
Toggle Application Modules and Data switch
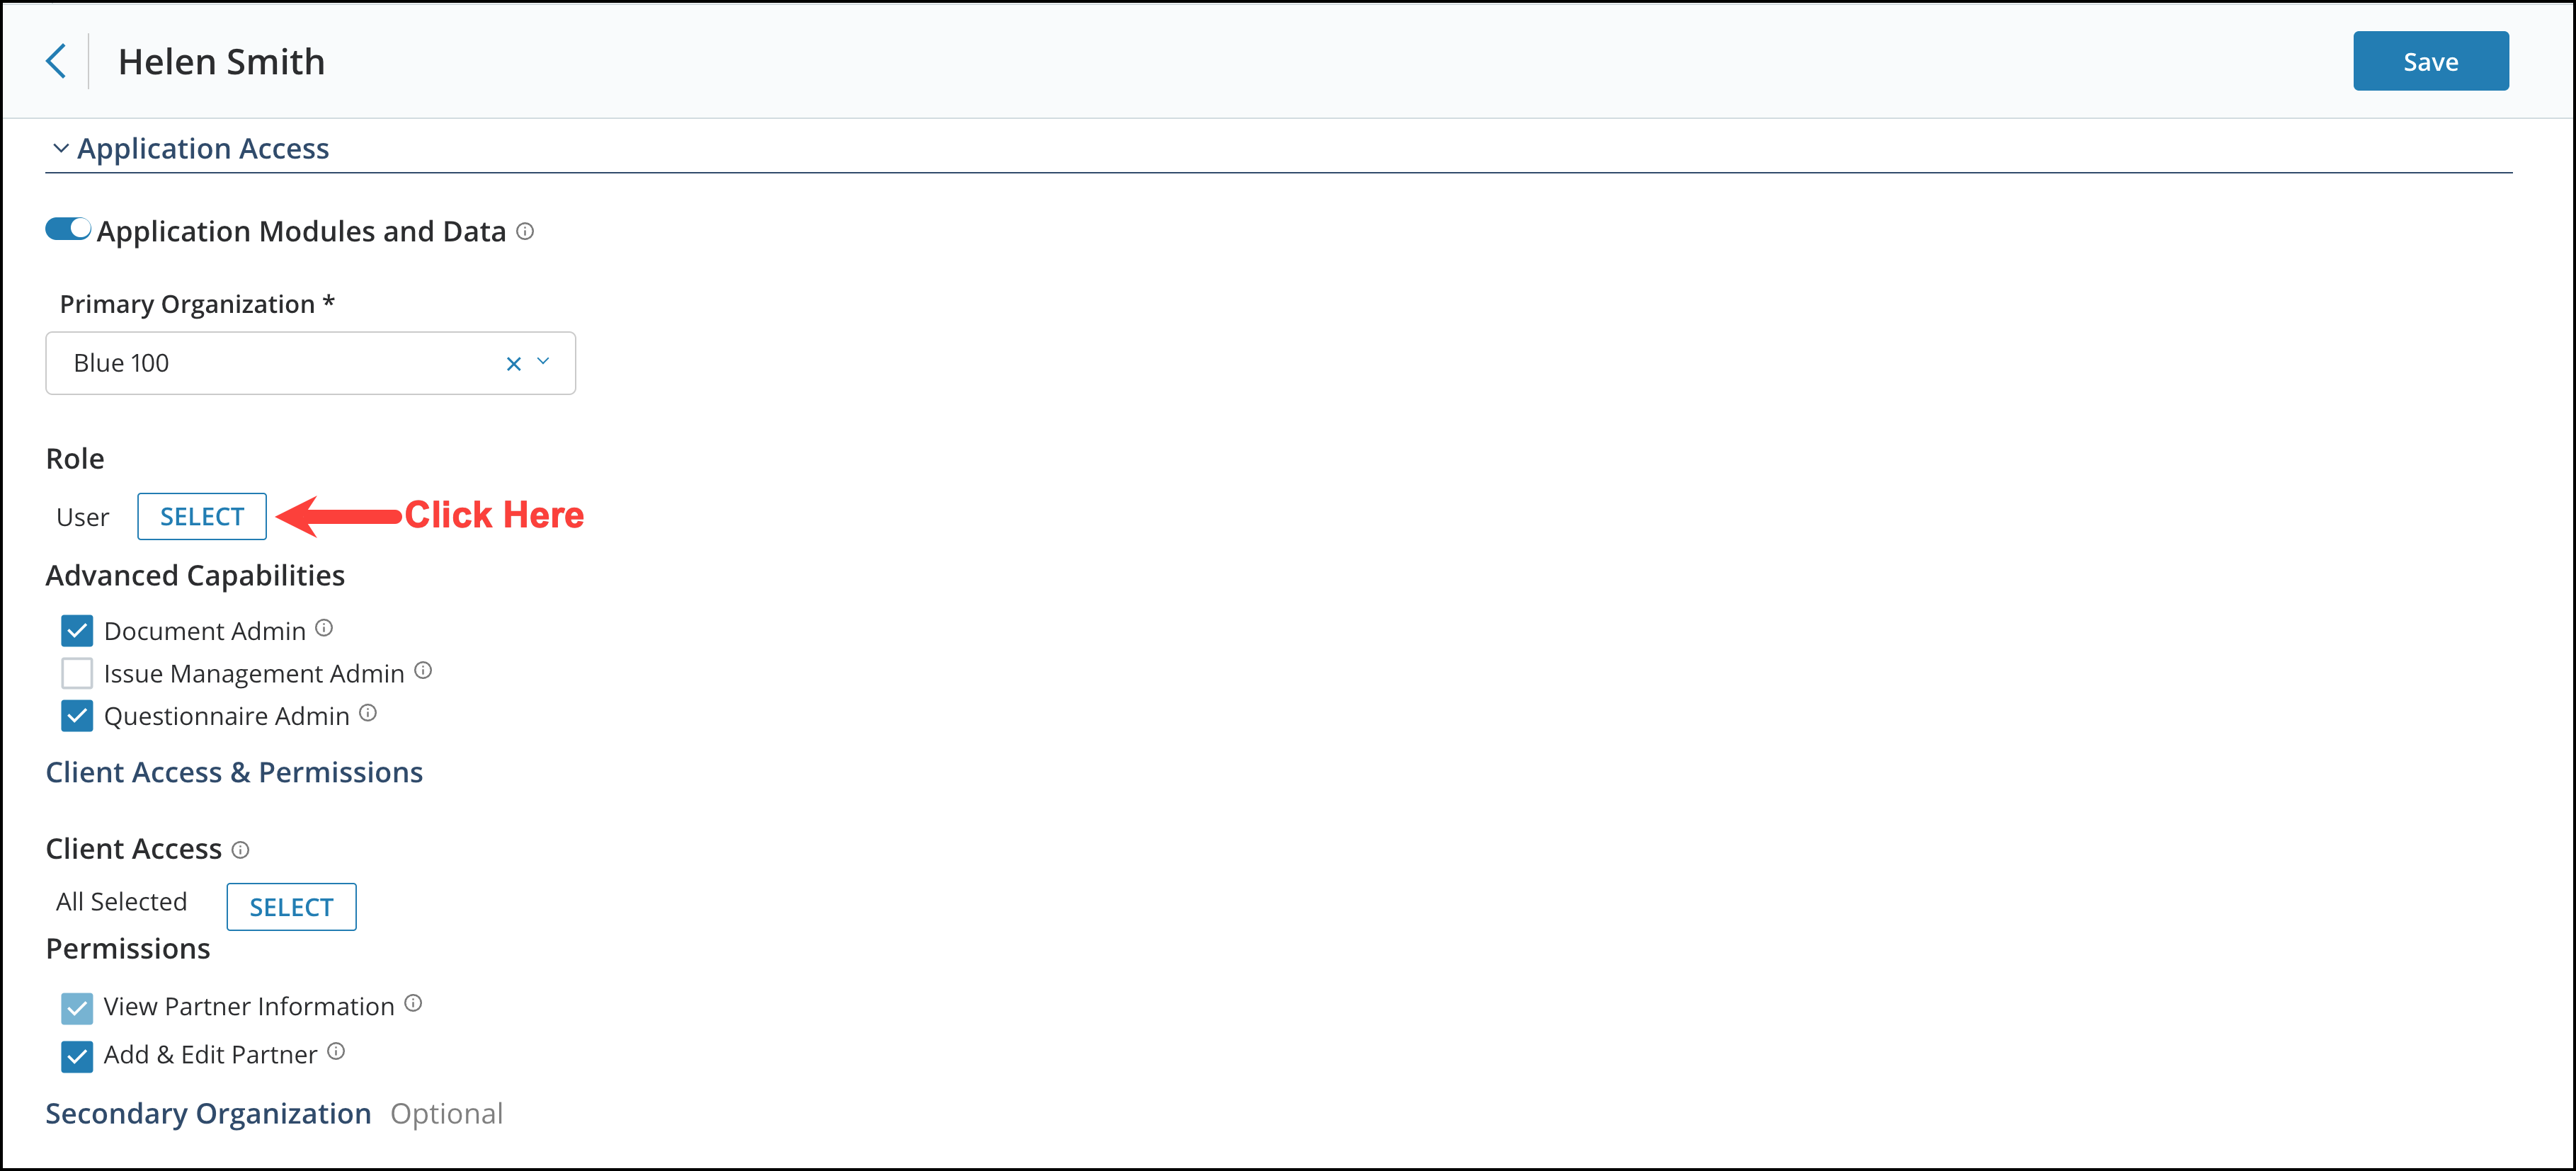(x=68, y=229)
